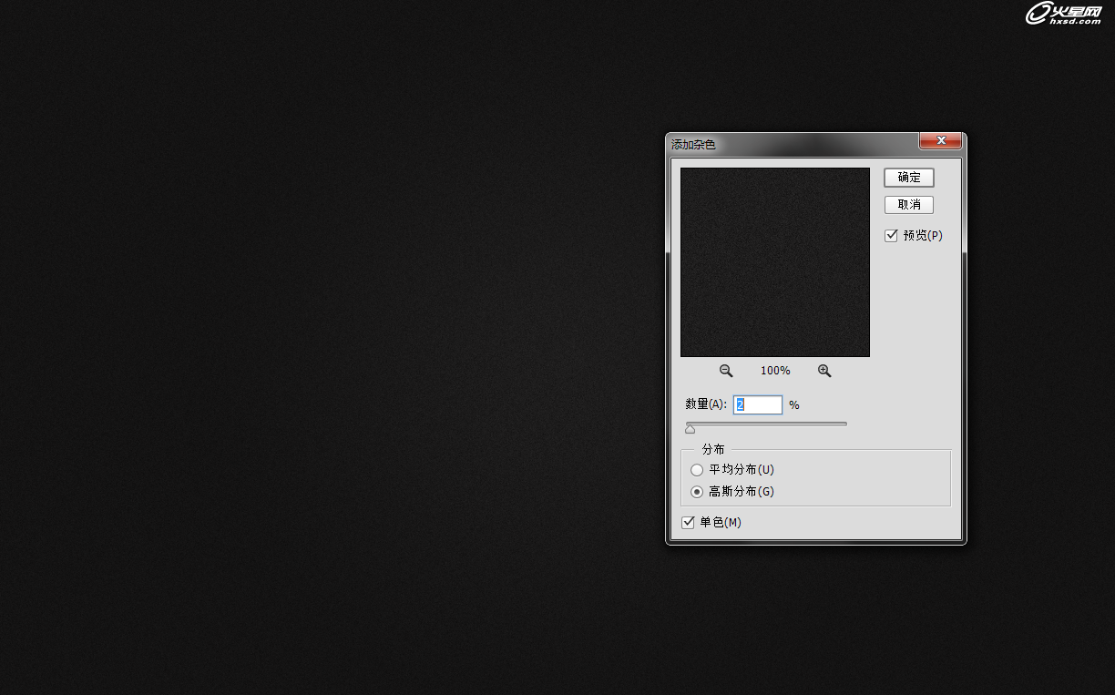Cancel with the 取消 button
This screenshot has width=1115, height=695.
click(909, 205)
